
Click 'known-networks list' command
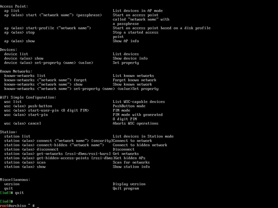(25, 76)
